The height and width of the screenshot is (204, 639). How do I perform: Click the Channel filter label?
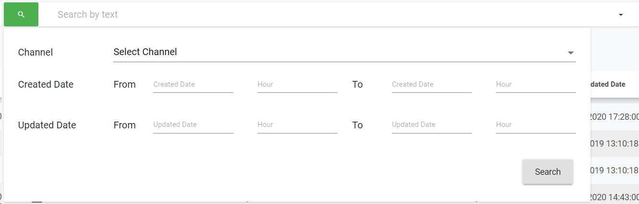tap(36, 53)
